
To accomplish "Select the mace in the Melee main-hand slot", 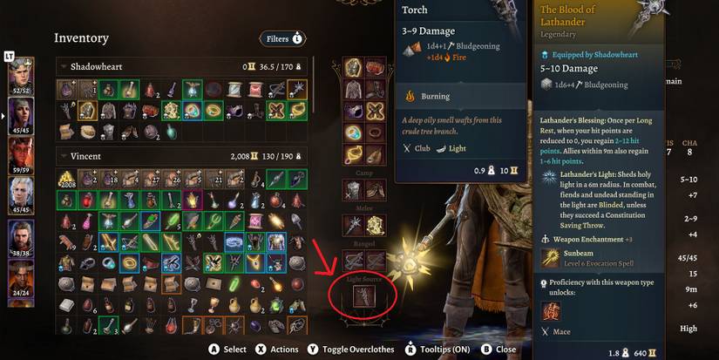I will tap(353, 225).
